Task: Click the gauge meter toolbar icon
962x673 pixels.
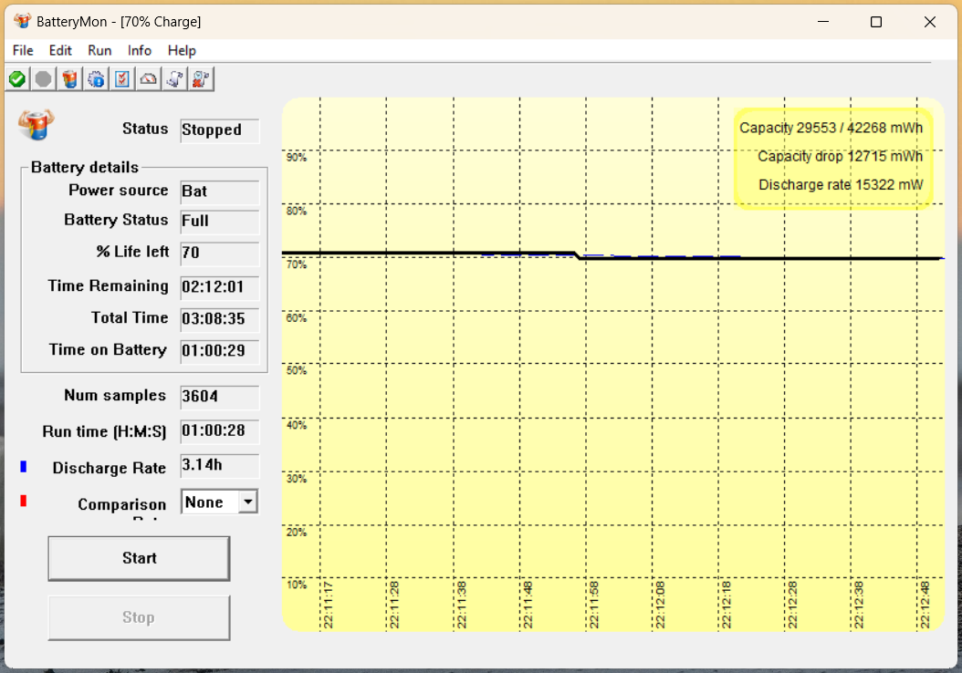Action: point(148,79)
